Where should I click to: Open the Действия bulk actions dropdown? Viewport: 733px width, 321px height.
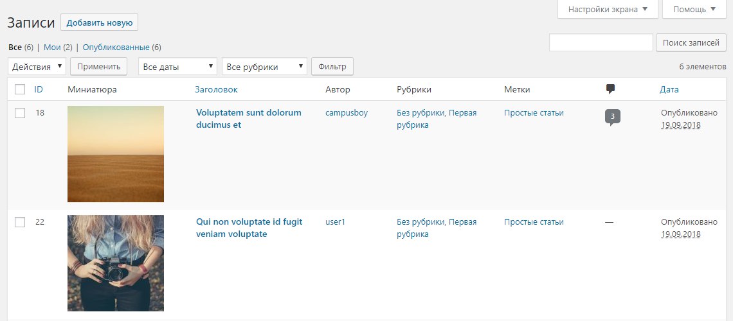pyautogui.click(x=37, y=66)
